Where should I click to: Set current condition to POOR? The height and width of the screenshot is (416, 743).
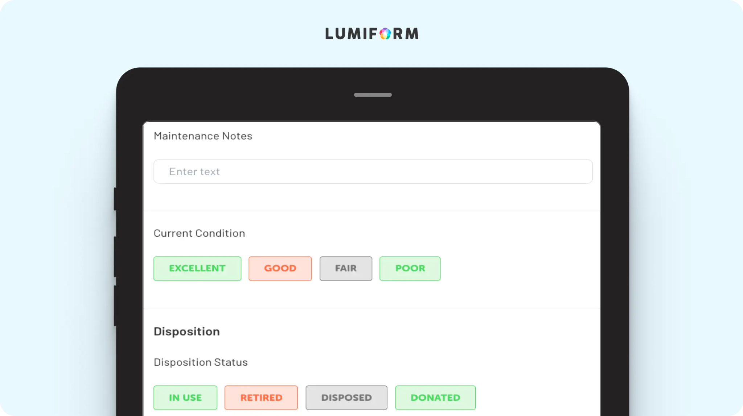410,269
